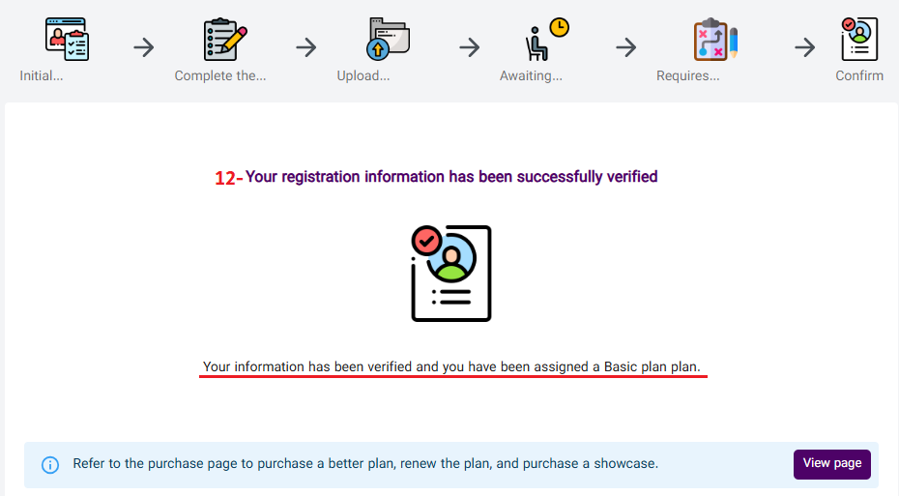This screenshot has height=496, width=899.
Task: Click the "Confirm" step label
Action: pos(859,75)
